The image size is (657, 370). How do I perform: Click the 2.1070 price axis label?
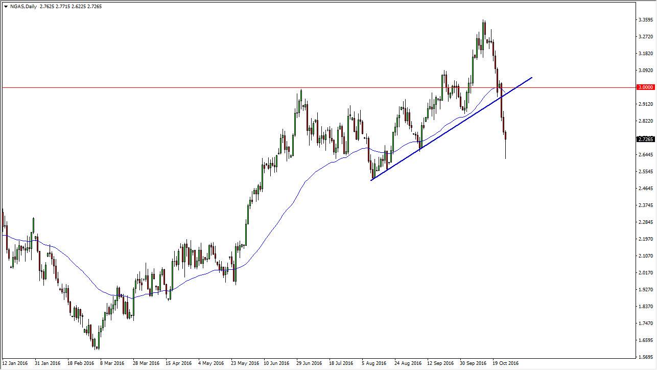646,256
